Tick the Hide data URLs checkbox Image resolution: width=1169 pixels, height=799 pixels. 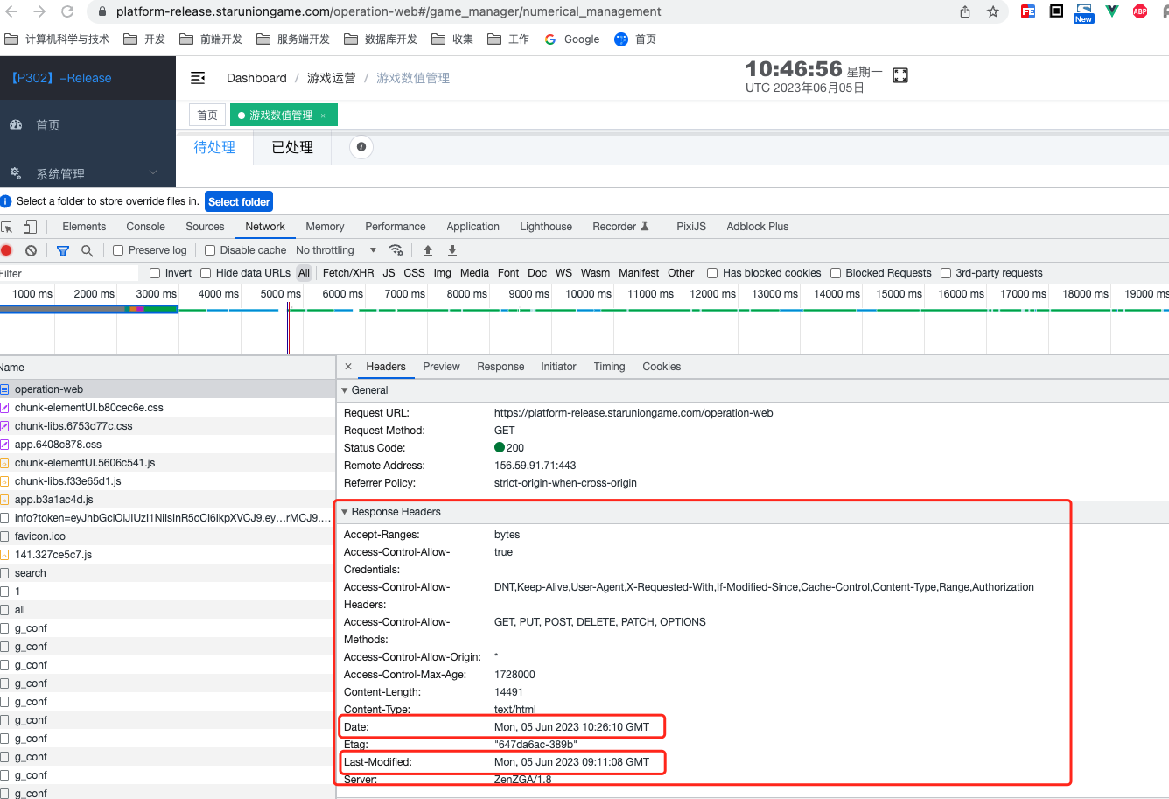[206, 273]
